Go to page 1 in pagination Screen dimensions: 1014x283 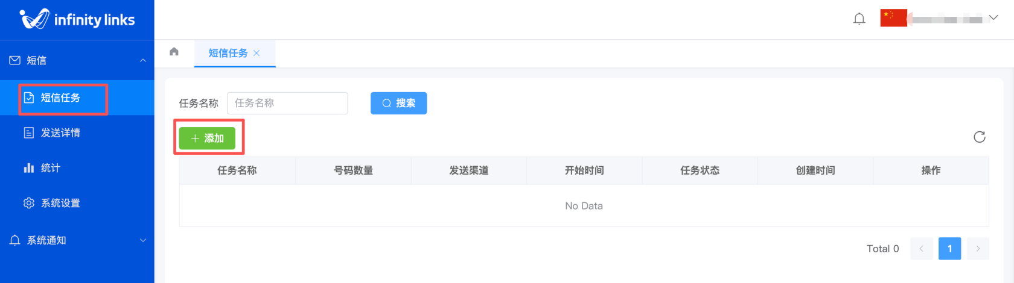[949, 249]
